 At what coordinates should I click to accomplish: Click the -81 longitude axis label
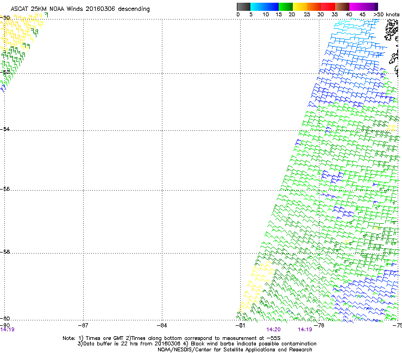[x=240, y=325]
